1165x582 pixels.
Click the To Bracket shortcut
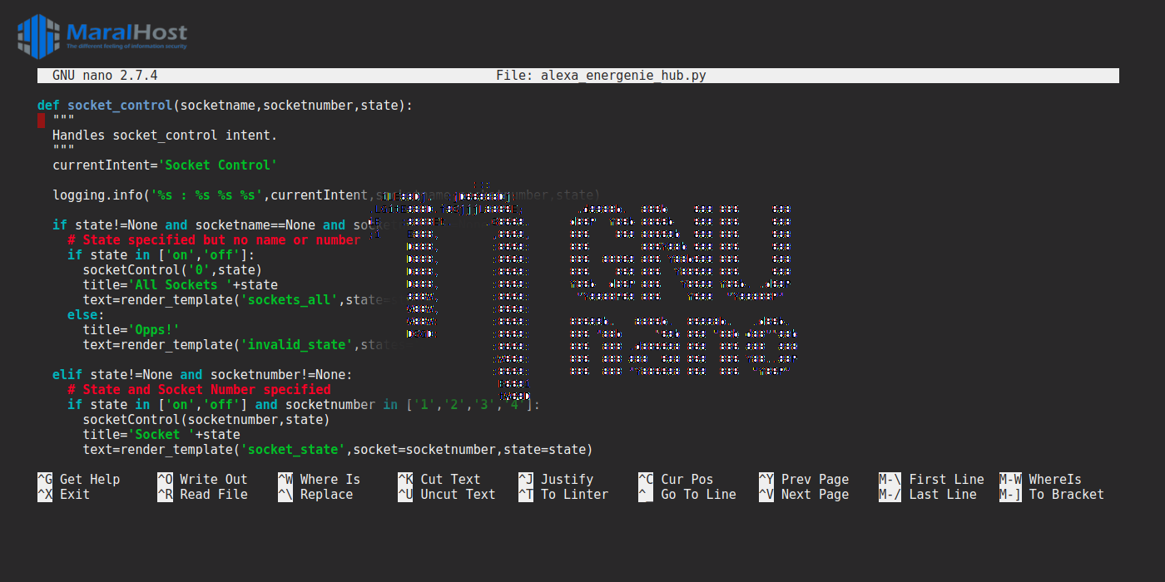(x=1053, y=495)
